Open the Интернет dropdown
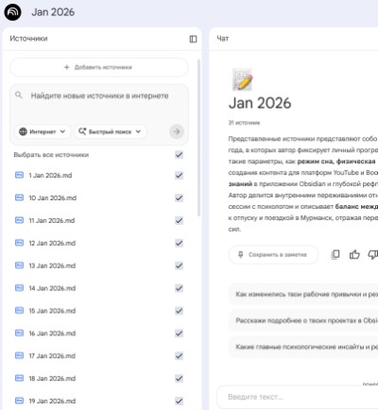This screenshot has height=410, width=378. (43, 131)
